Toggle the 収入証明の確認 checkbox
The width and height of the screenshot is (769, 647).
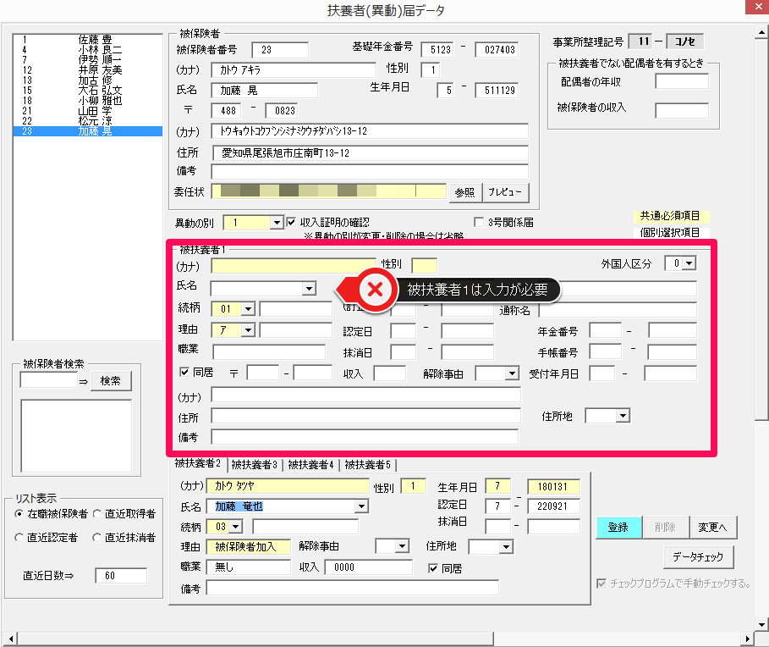291,223
